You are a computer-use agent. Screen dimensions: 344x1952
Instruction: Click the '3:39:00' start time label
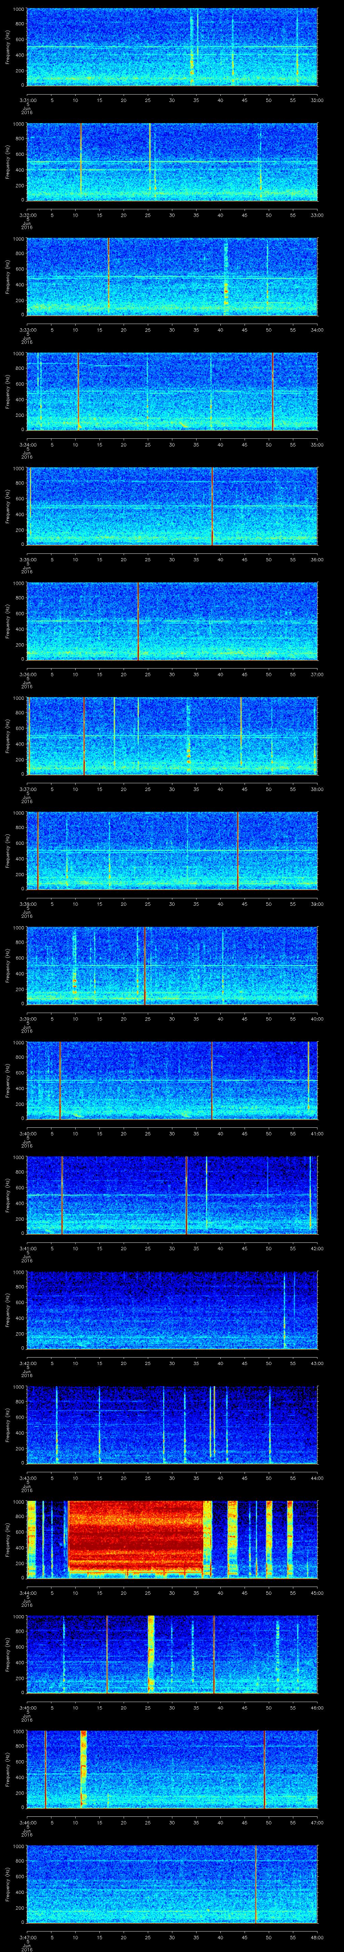[x=27, y=1018]
